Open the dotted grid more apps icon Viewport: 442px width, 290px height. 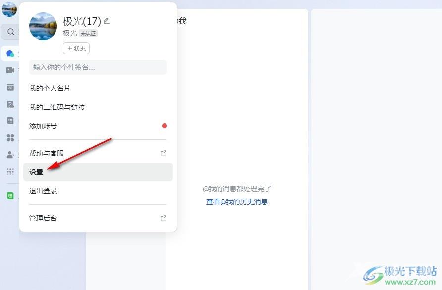click(x=10, y=171)
